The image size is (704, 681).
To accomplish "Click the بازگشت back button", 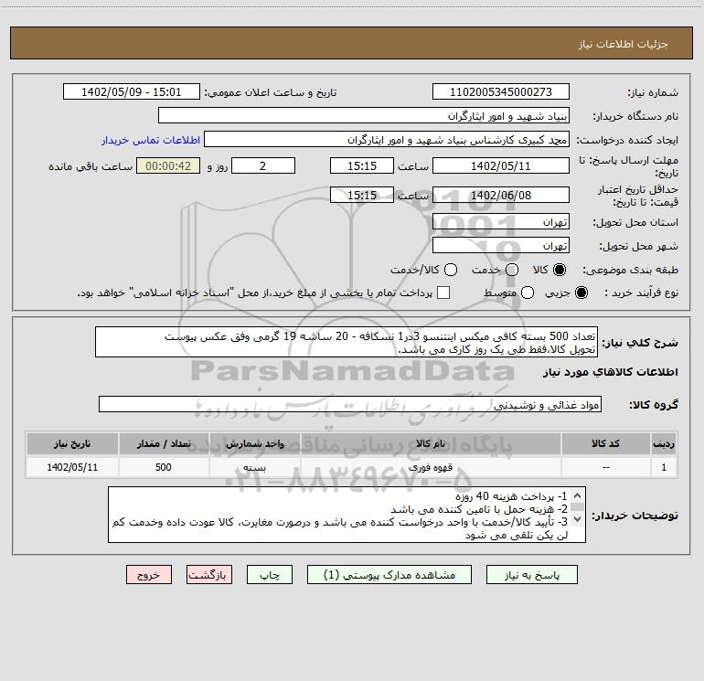I will pos(209,575).
